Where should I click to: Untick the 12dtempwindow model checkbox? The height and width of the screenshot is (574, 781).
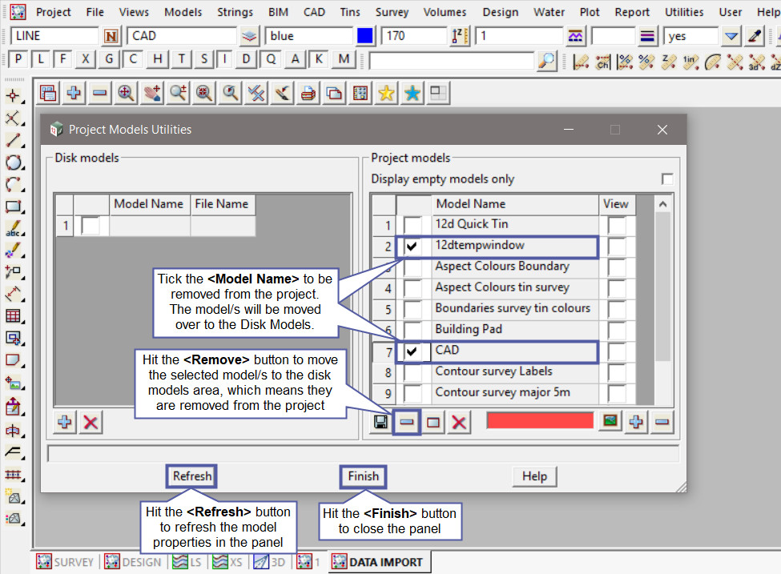click(412, 247)
